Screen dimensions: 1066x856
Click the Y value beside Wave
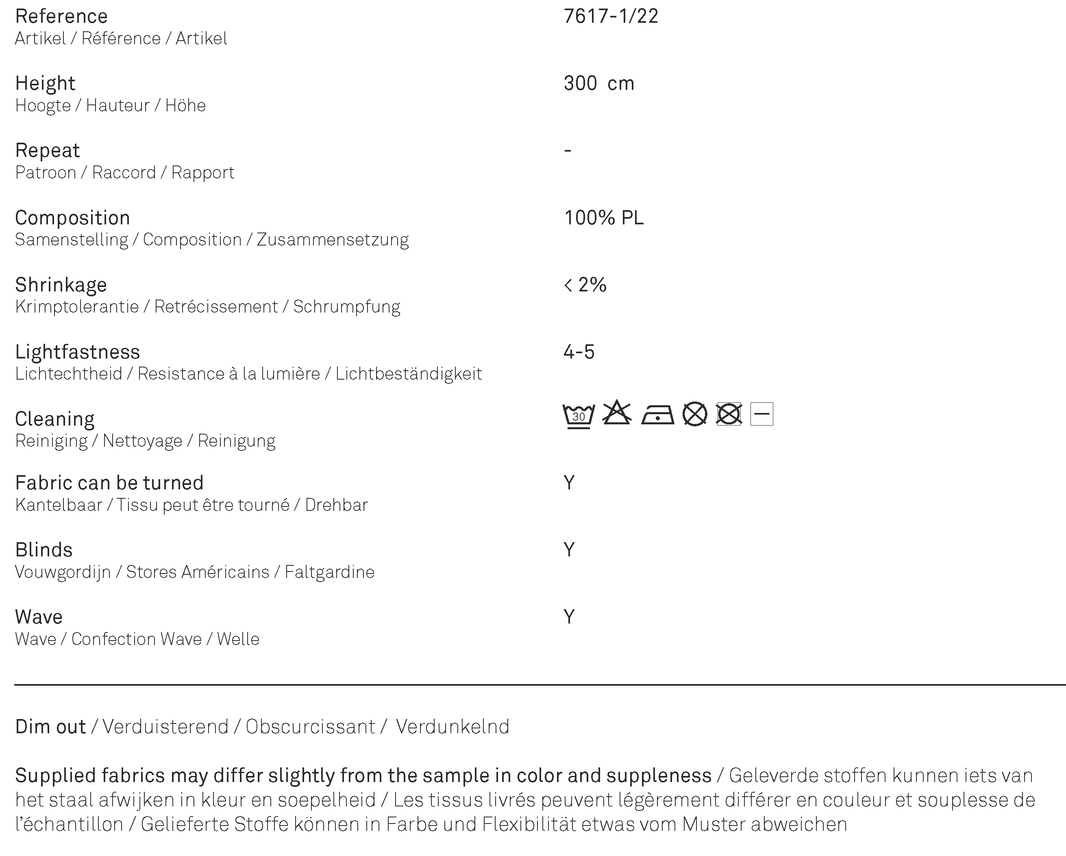pos(569,617)
